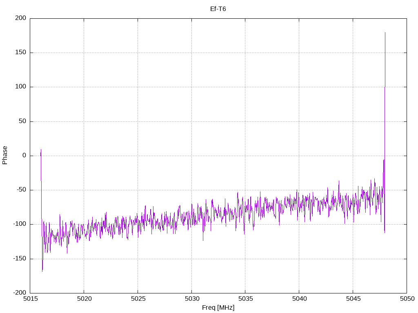Click the -200 y-axis tick label

coord(18,293)
